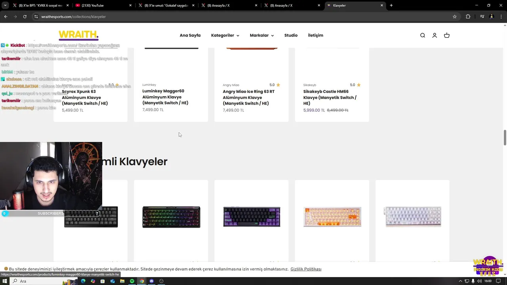
Task: Click the Angry Miao 5.0 star rating
Action: click(274, 85)
